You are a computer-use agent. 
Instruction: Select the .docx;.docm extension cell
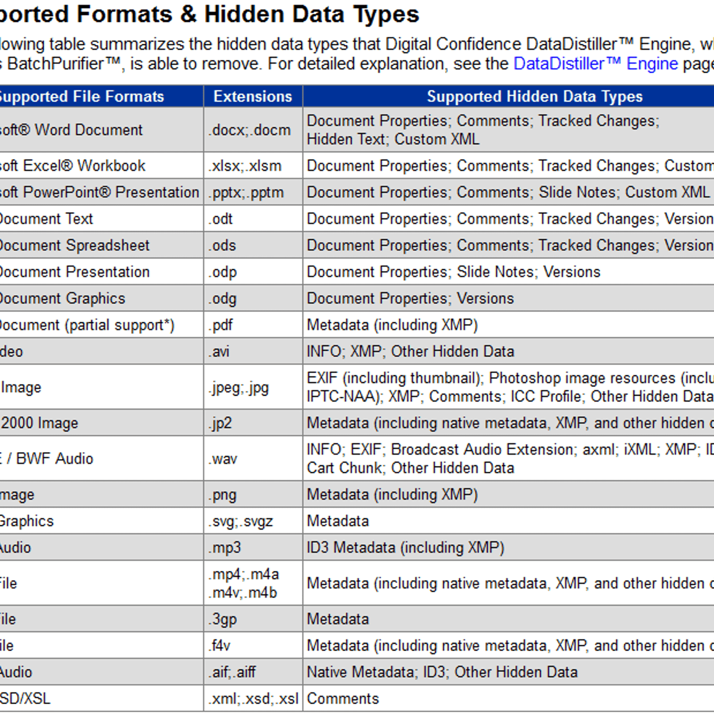[x=253, y=130]
